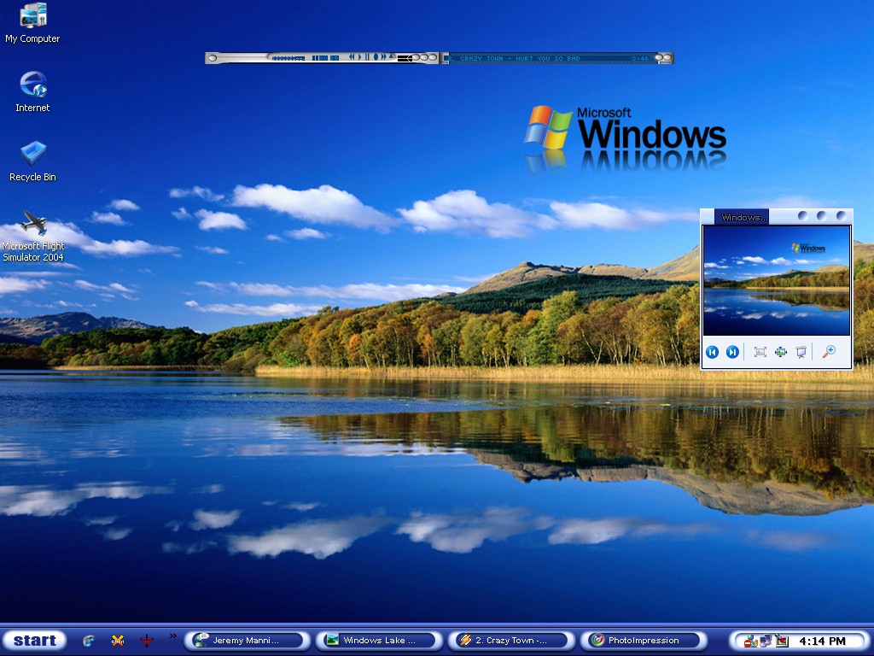Switch to PhotoImpression taskbar item
874x656 pixels.
pyautogui.click(x=644, y=641)
